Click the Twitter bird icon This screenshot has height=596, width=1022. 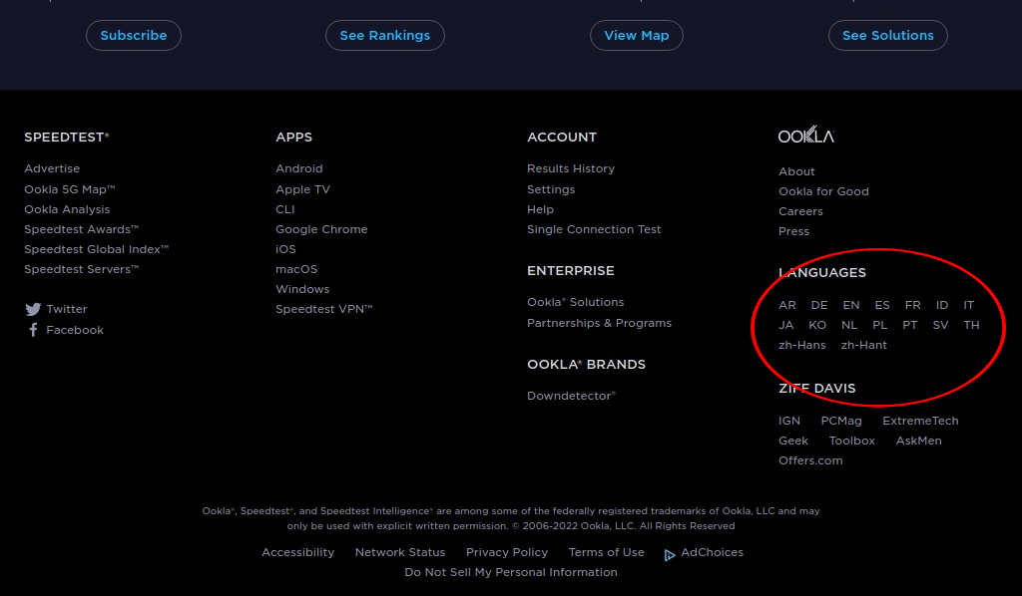click(33, 309)
